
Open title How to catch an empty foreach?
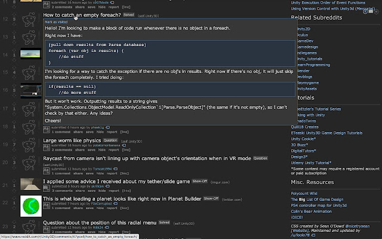click(82, 15)
